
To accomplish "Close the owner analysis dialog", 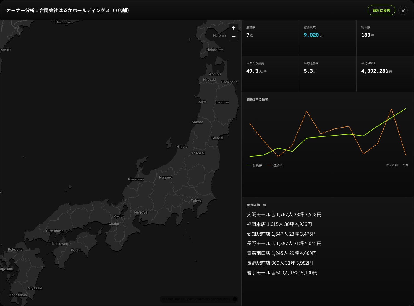I will tap(403, 11).
